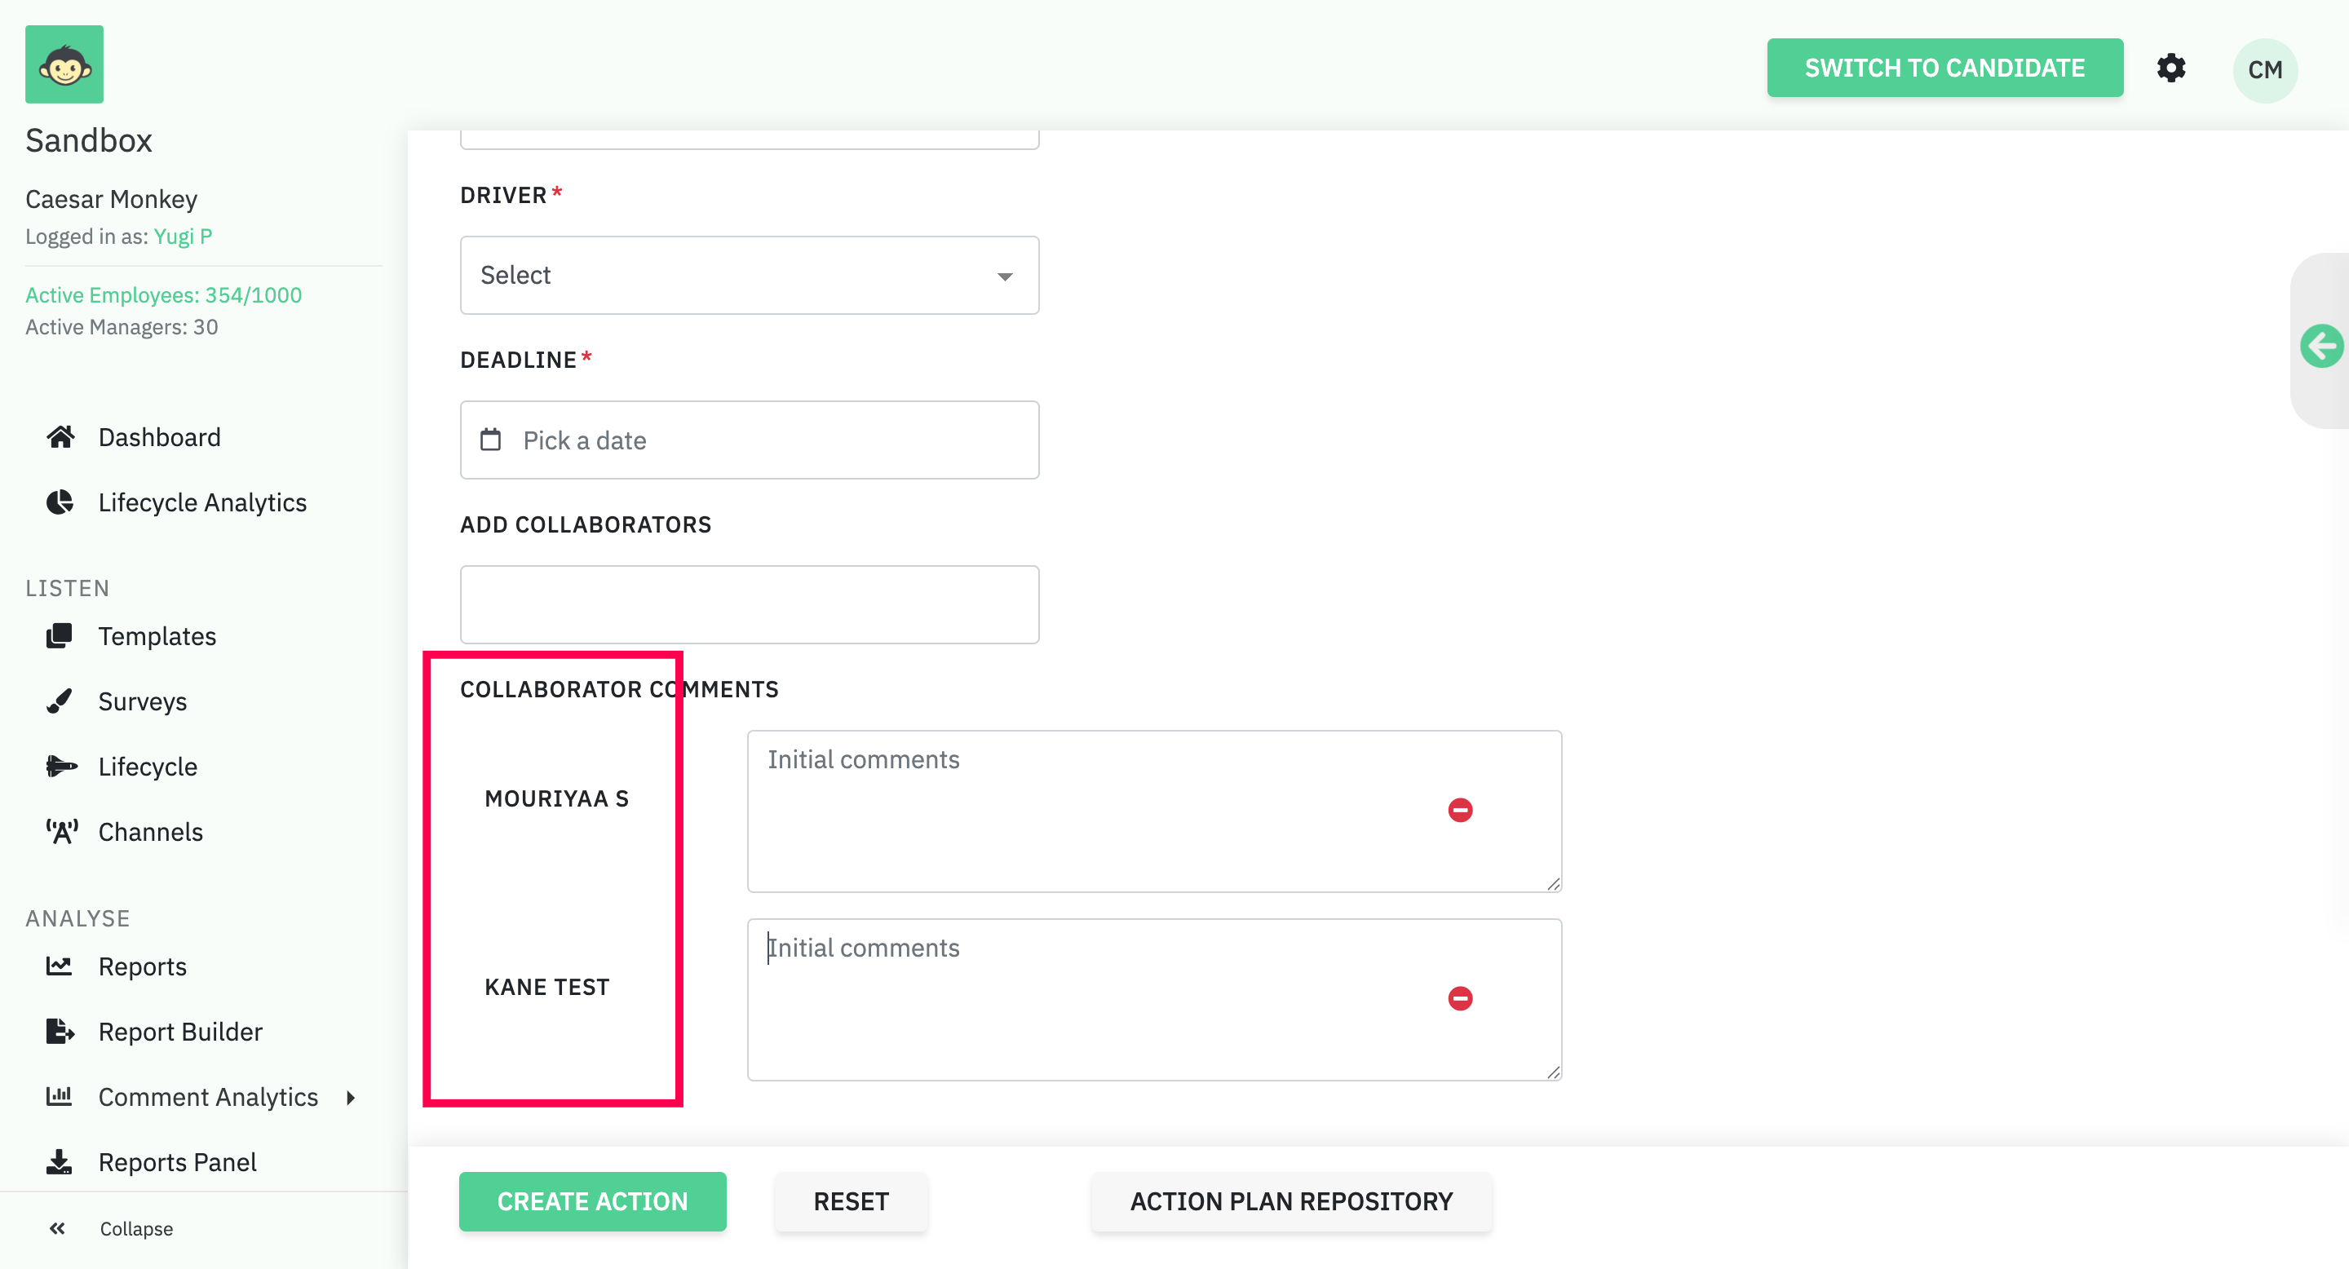The width and height of the screenshot is (2349, 1269).
Task: Collapse sidebar using double chevron icon
Action: (x=57, y=1228)
